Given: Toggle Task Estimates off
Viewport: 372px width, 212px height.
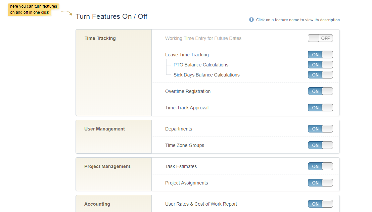Looking at the screenshot, I should click(x=320, y=166).
